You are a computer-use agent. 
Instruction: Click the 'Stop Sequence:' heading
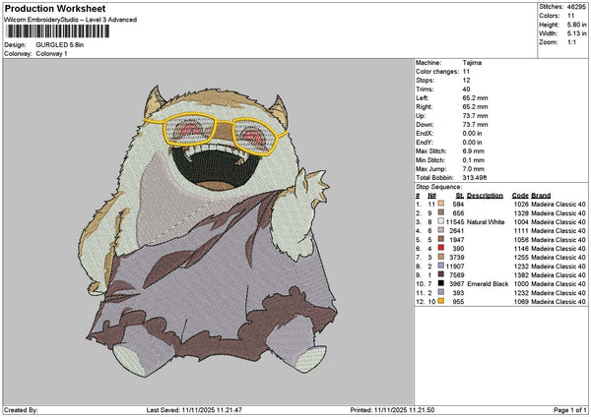point(438,187)
